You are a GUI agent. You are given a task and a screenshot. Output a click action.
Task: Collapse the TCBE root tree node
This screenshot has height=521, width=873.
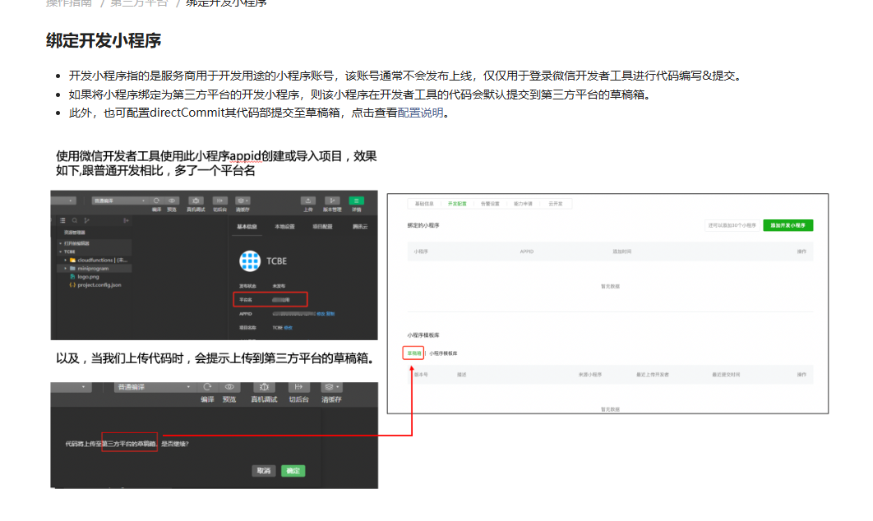click(61, 251)
